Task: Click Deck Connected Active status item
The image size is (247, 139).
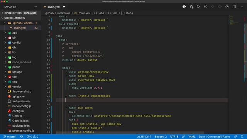Action: [215, 137]
